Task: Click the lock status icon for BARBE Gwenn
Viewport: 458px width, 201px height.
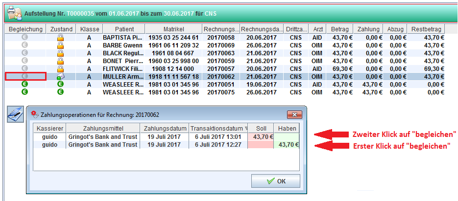Action: tap(61, 45)
